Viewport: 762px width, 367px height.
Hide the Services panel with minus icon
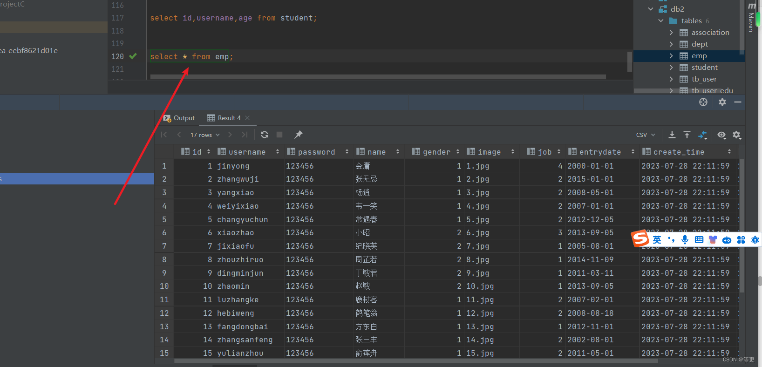(x=738, y=102)
